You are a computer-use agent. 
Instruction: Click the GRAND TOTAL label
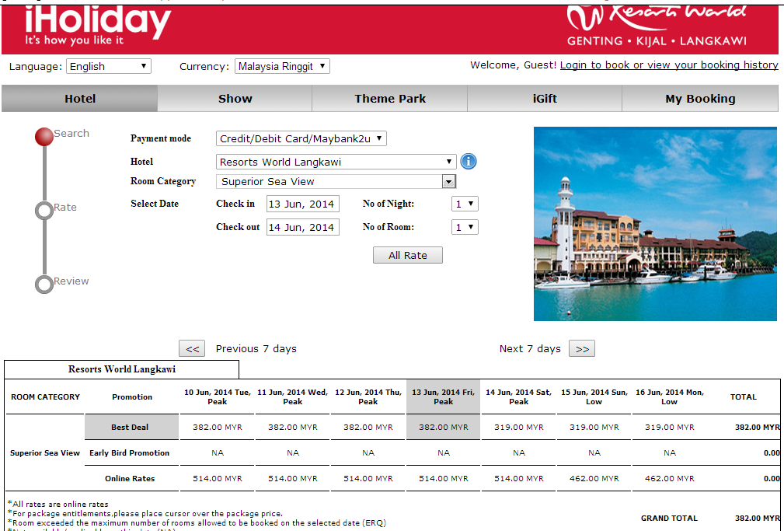[x=669, y=518]
